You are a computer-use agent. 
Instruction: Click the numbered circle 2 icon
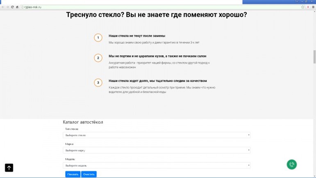click(x=98, y=58)
